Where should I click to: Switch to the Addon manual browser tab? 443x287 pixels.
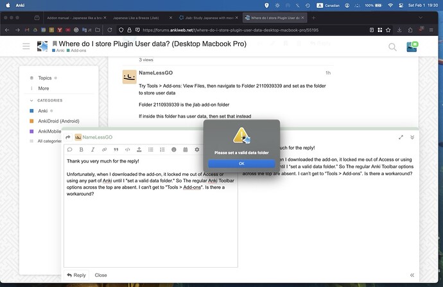[74, 18]
